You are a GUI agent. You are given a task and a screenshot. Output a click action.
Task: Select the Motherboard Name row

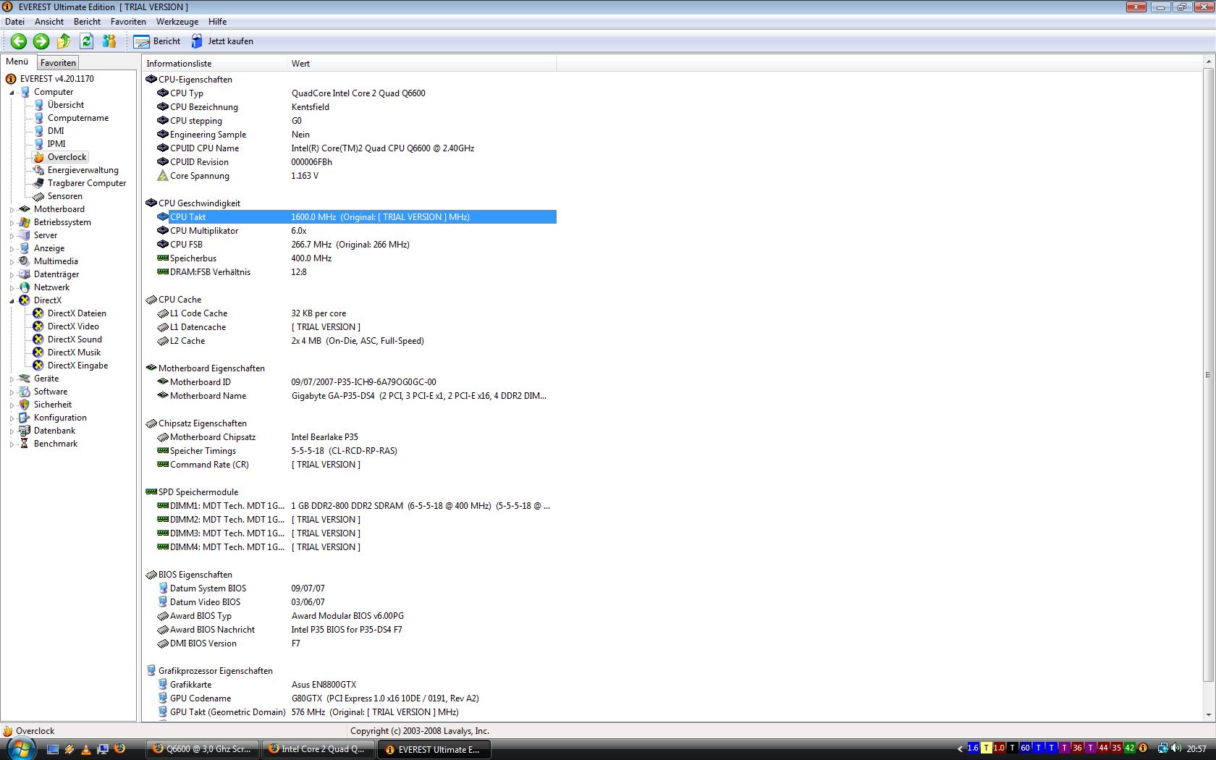click(x=356, y=396)
